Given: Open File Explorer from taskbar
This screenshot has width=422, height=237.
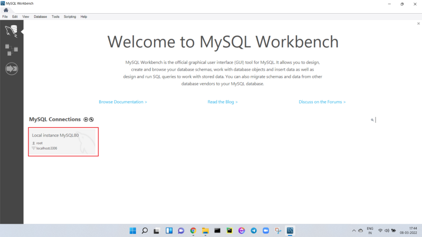Looking at the screenshot, I should click(205, 231).
